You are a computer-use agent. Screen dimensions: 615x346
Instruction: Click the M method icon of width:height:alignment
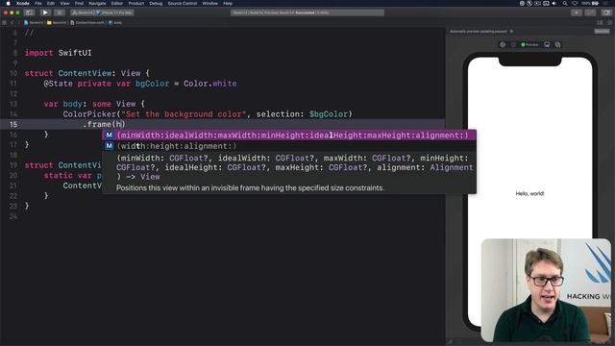109,146
